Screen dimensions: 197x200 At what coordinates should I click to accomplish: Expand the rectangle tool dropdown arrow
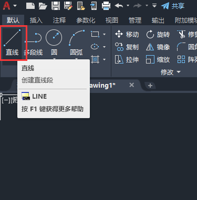coord(104,34)
